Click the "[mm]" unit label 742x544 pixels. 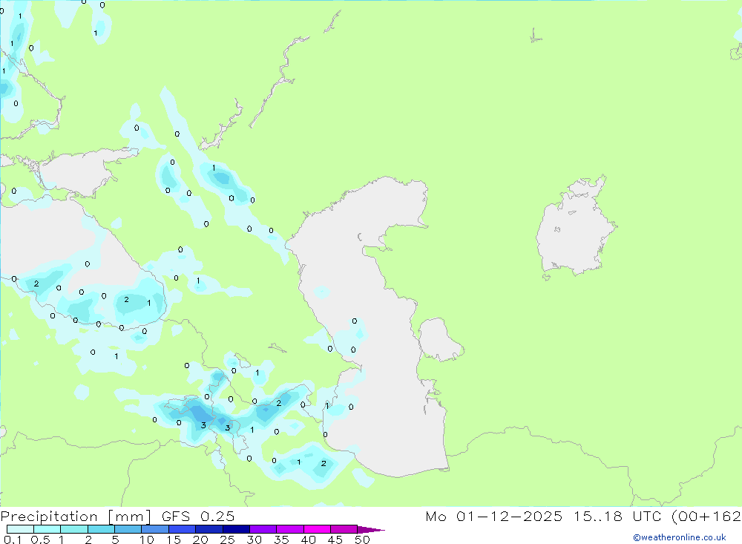tap(130, 517)
